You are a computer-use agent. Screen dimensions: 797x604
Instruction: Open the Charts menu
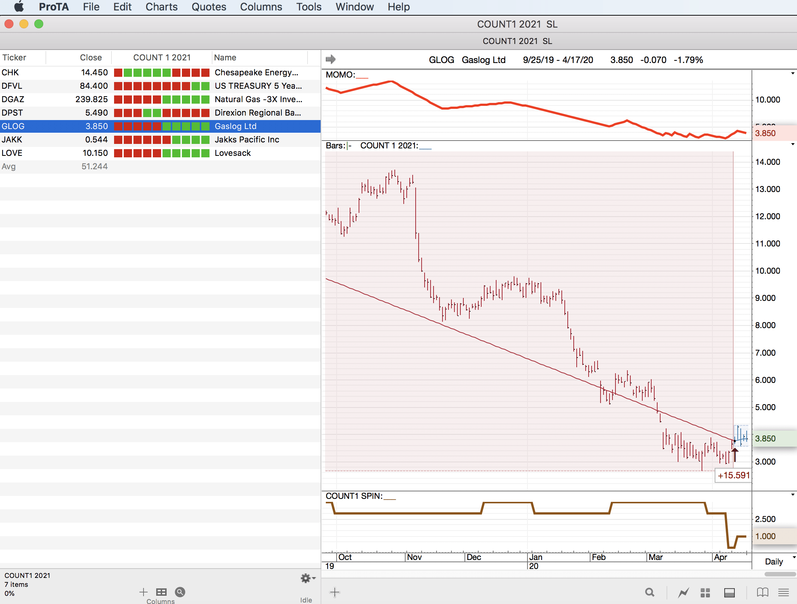point(161,7)
